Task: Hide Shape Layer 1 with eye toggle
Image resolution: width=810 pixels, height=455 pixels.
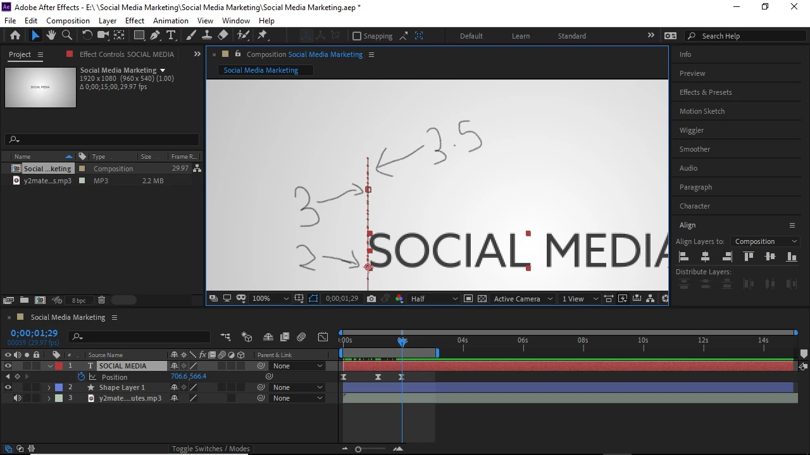Action: [x=8, y=387]
